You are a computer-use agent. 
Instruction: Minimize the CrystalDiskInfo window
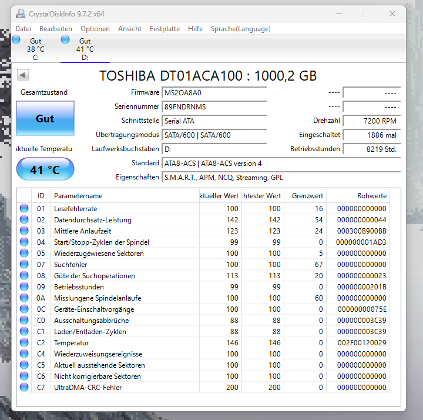[339, 14]
